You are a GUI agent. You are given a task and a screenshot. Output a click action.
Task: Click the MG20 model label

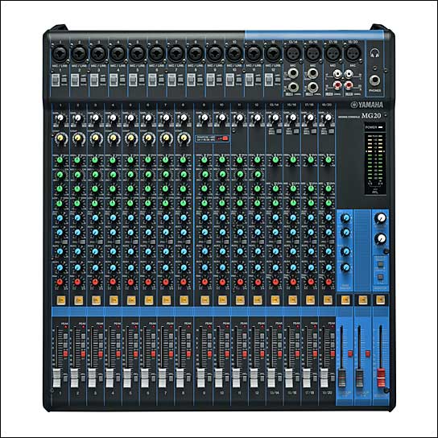(x=371, y=115)
